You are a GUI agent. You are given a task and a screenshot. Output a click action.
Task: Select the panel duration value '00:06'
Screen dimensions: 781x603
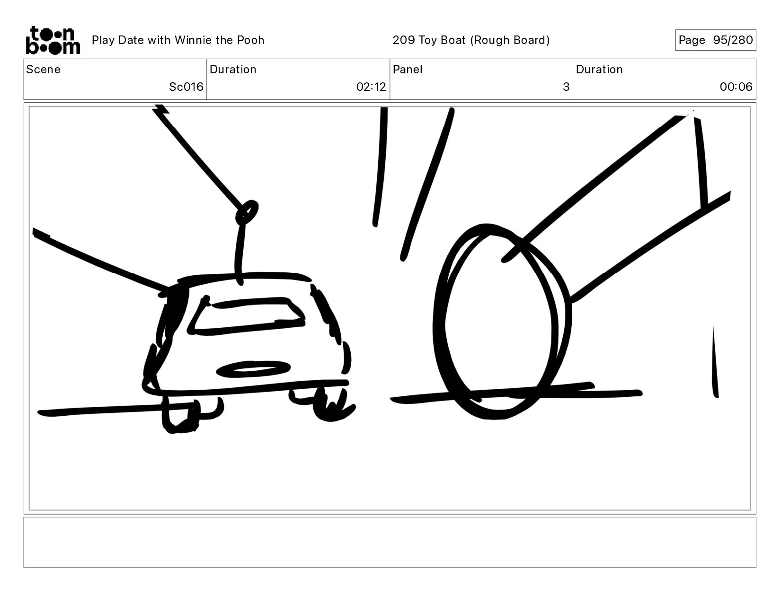tap(736, 87)
